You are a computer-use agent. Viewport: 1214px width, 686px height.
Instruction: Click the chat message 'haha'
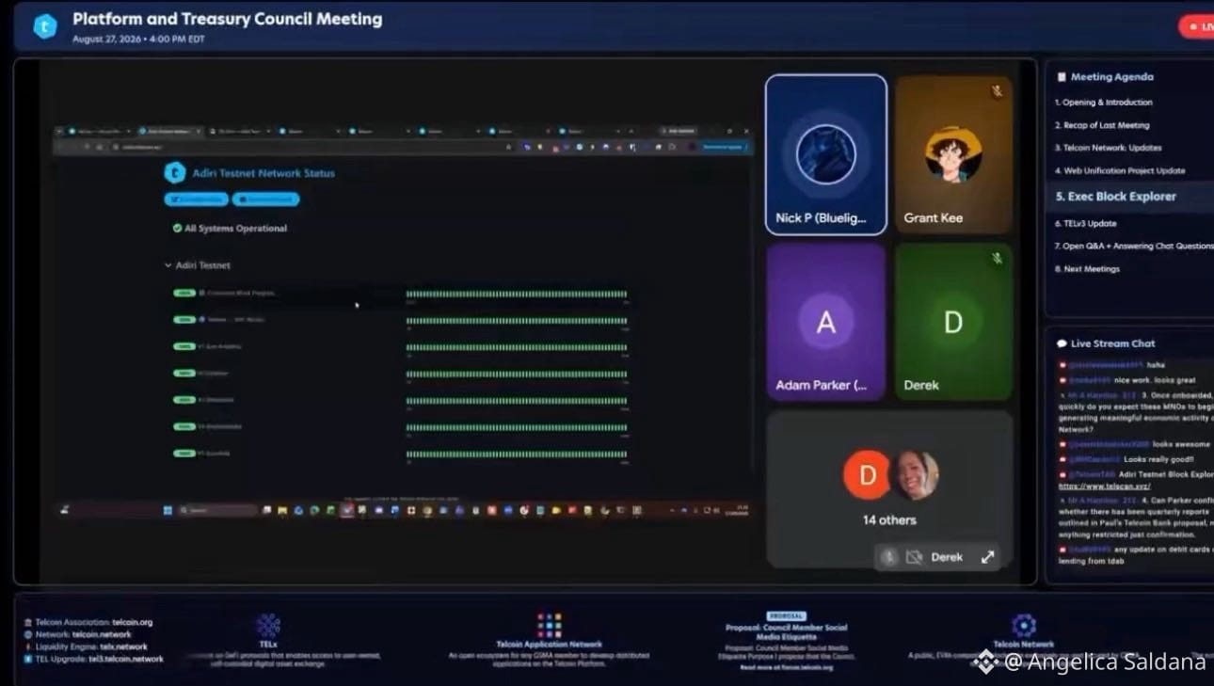click(1156, 365)
